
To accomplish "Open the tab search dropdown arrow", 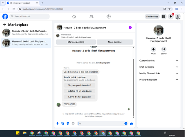I will click(3, 3).
